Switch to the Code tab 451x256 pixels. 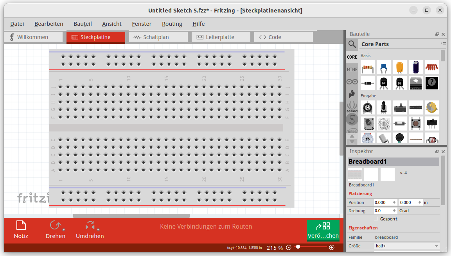(284, 37)
